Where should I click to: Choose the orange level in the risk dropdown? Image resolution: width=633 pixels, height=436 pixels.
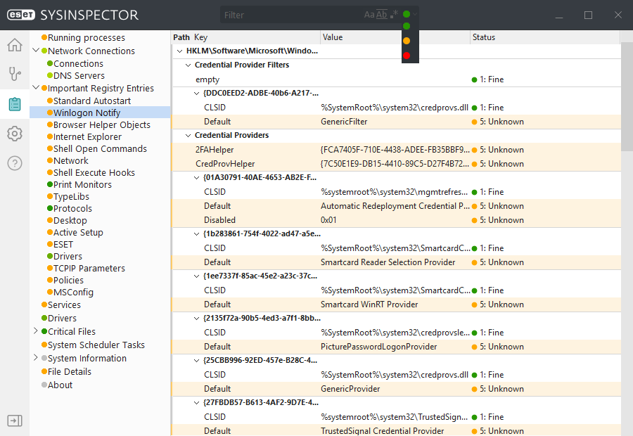407,41
